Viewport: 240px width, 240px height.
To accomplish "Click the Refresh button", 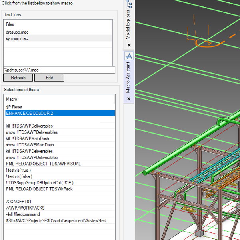I will pyautogui.click(x=18, y=78).
